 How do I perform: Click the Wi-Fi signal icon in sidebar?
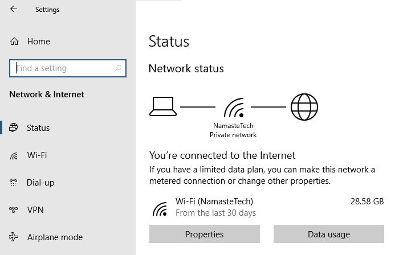pos(14,155)
